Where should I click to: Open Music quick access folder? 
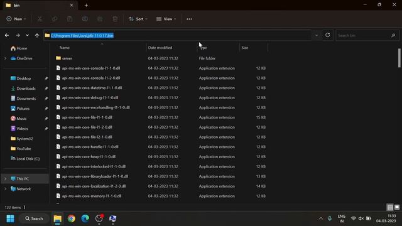pyautogui.click(x=18, y=119)
